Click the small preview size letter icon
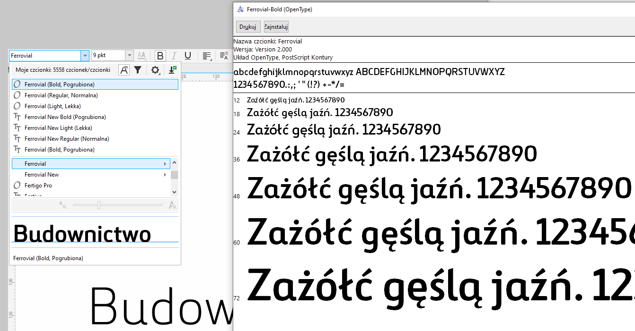The image size is (635, 331). 63,205
